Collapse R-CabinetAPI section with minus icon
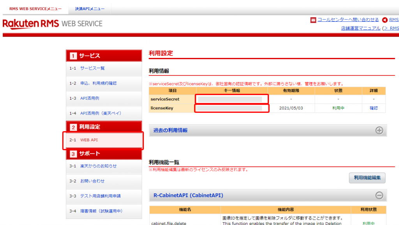399x225 pixels. 379,195
